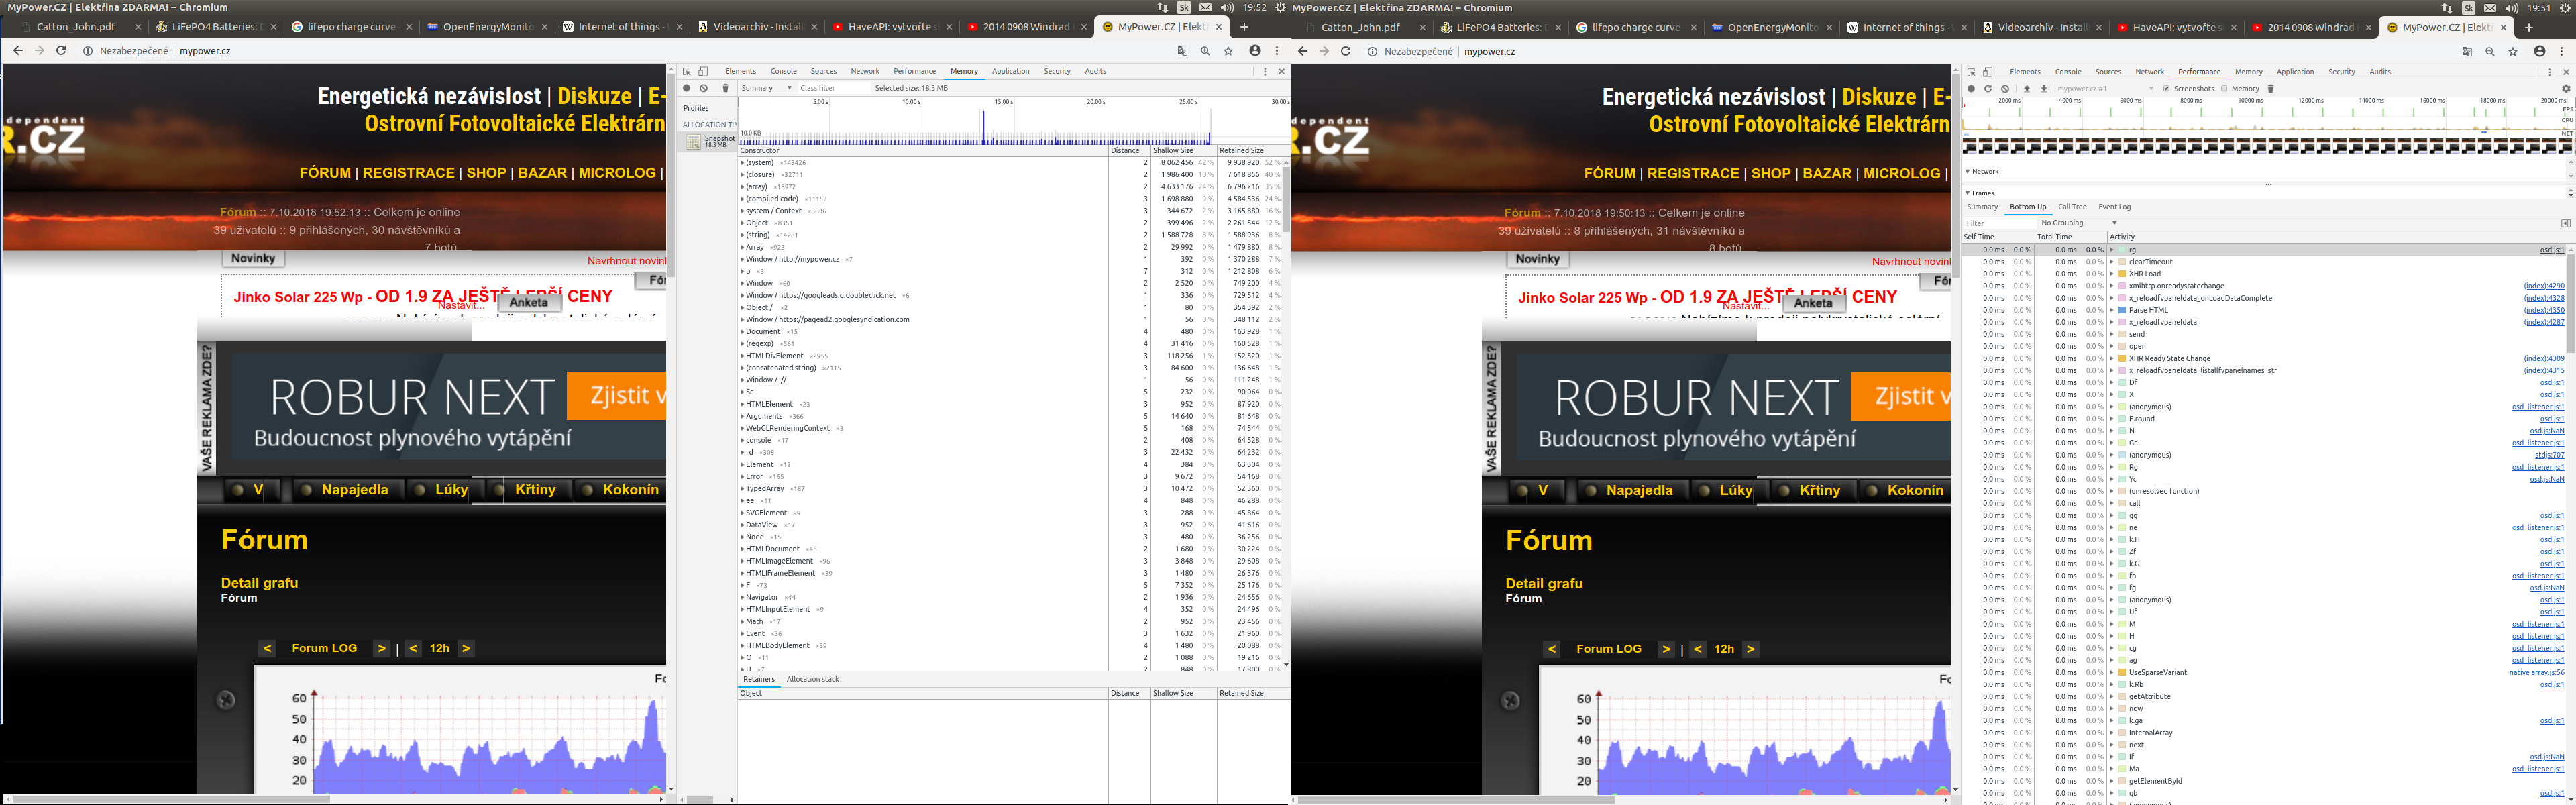
Task: Collapse the Frames section
Action: click(1968, 193)
